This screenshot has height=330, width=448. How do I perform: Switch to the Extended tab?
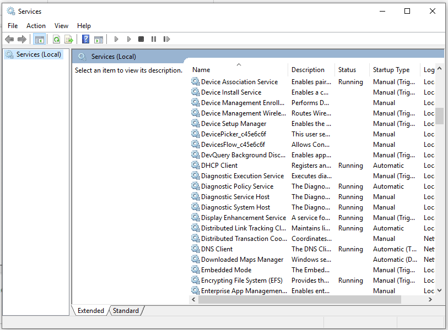pyautogui.click(x=91, y=310)
